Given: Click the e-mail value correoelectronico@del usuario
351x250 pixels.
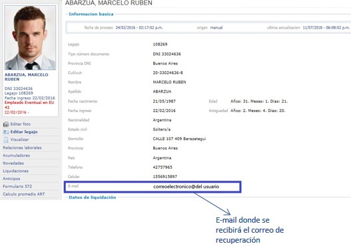Looking at the screenshot, I should point(186,187).
